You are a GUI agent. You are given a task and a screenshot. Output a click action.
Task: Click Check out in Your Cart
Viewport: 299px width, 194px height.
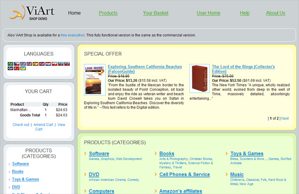[21, 124]
